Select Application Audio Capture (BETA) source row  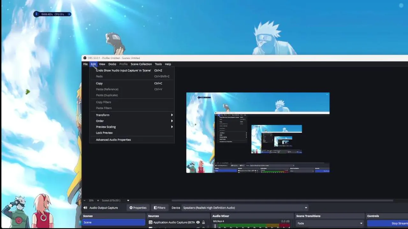tap(177, 222)
